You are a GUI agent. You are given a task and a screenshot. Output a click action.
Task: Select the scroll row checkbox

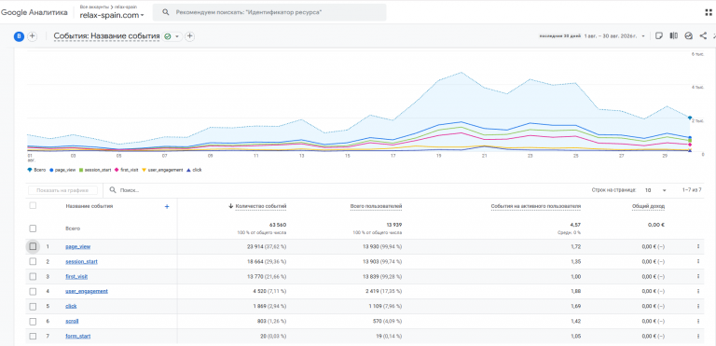(33, 322)
